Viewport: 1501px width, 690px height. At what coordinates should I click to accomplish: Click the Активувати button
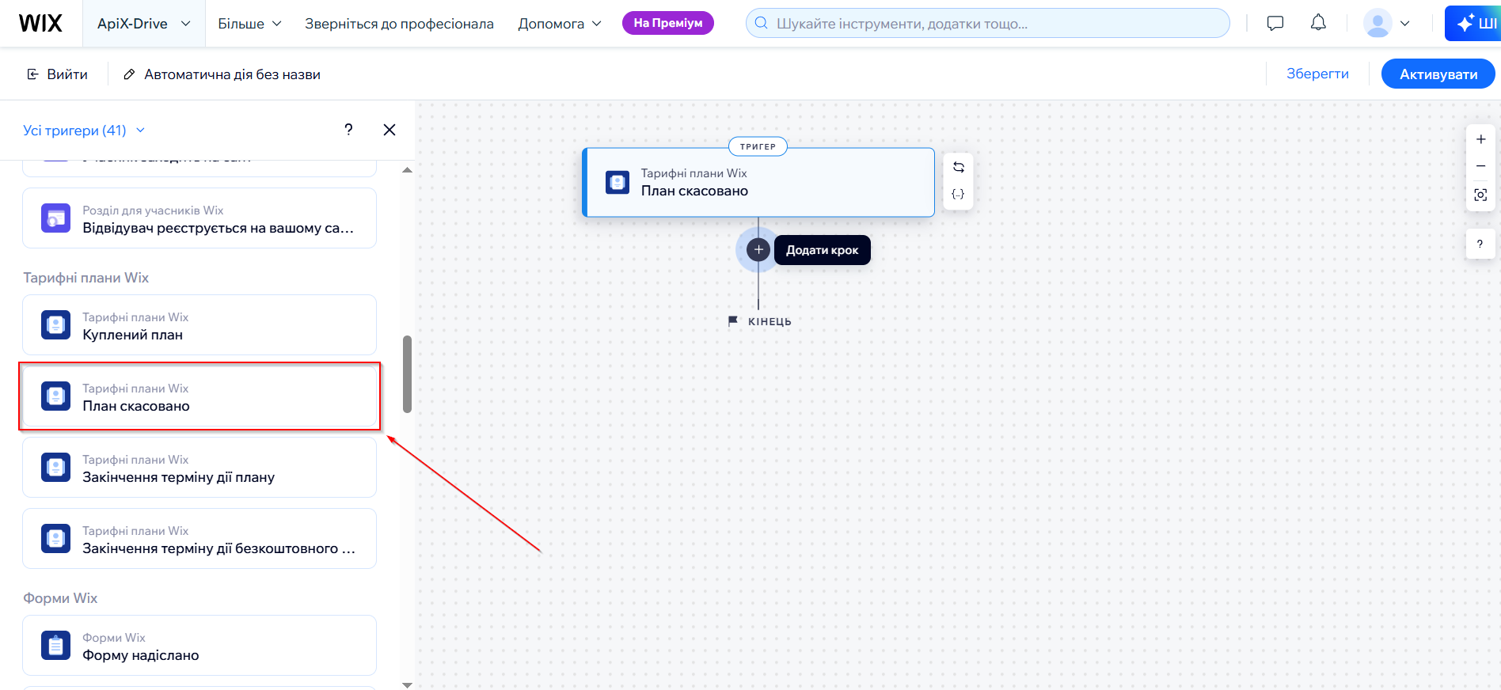(1438, 74)
